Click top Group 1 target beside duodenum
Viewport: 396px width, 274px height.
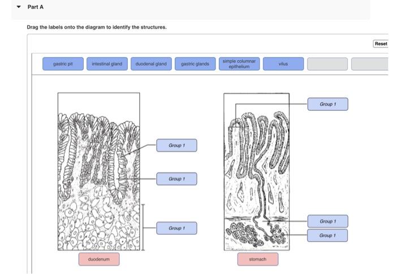(x=177, y=145)
